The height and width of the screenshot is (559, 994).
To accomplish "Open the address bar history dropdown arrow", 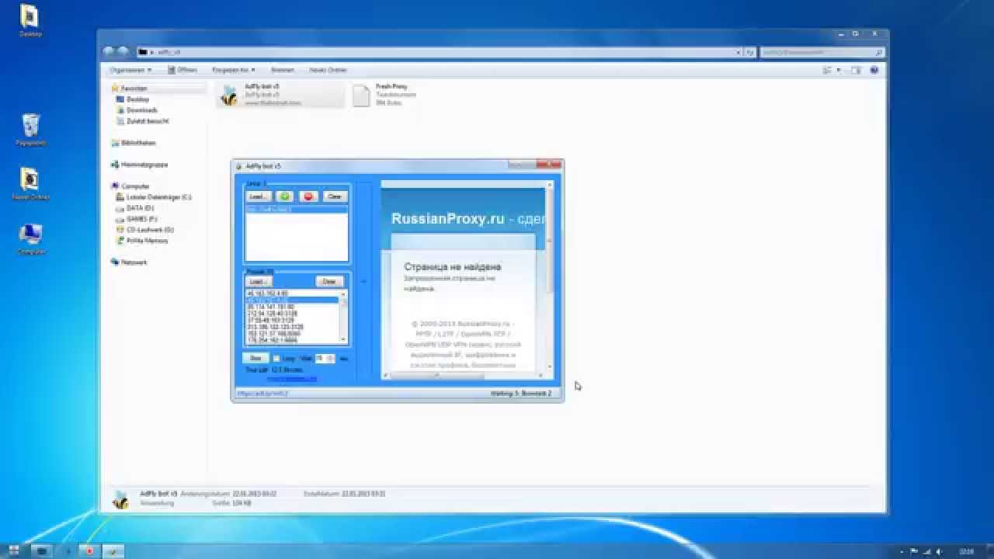I will point(739,52).
